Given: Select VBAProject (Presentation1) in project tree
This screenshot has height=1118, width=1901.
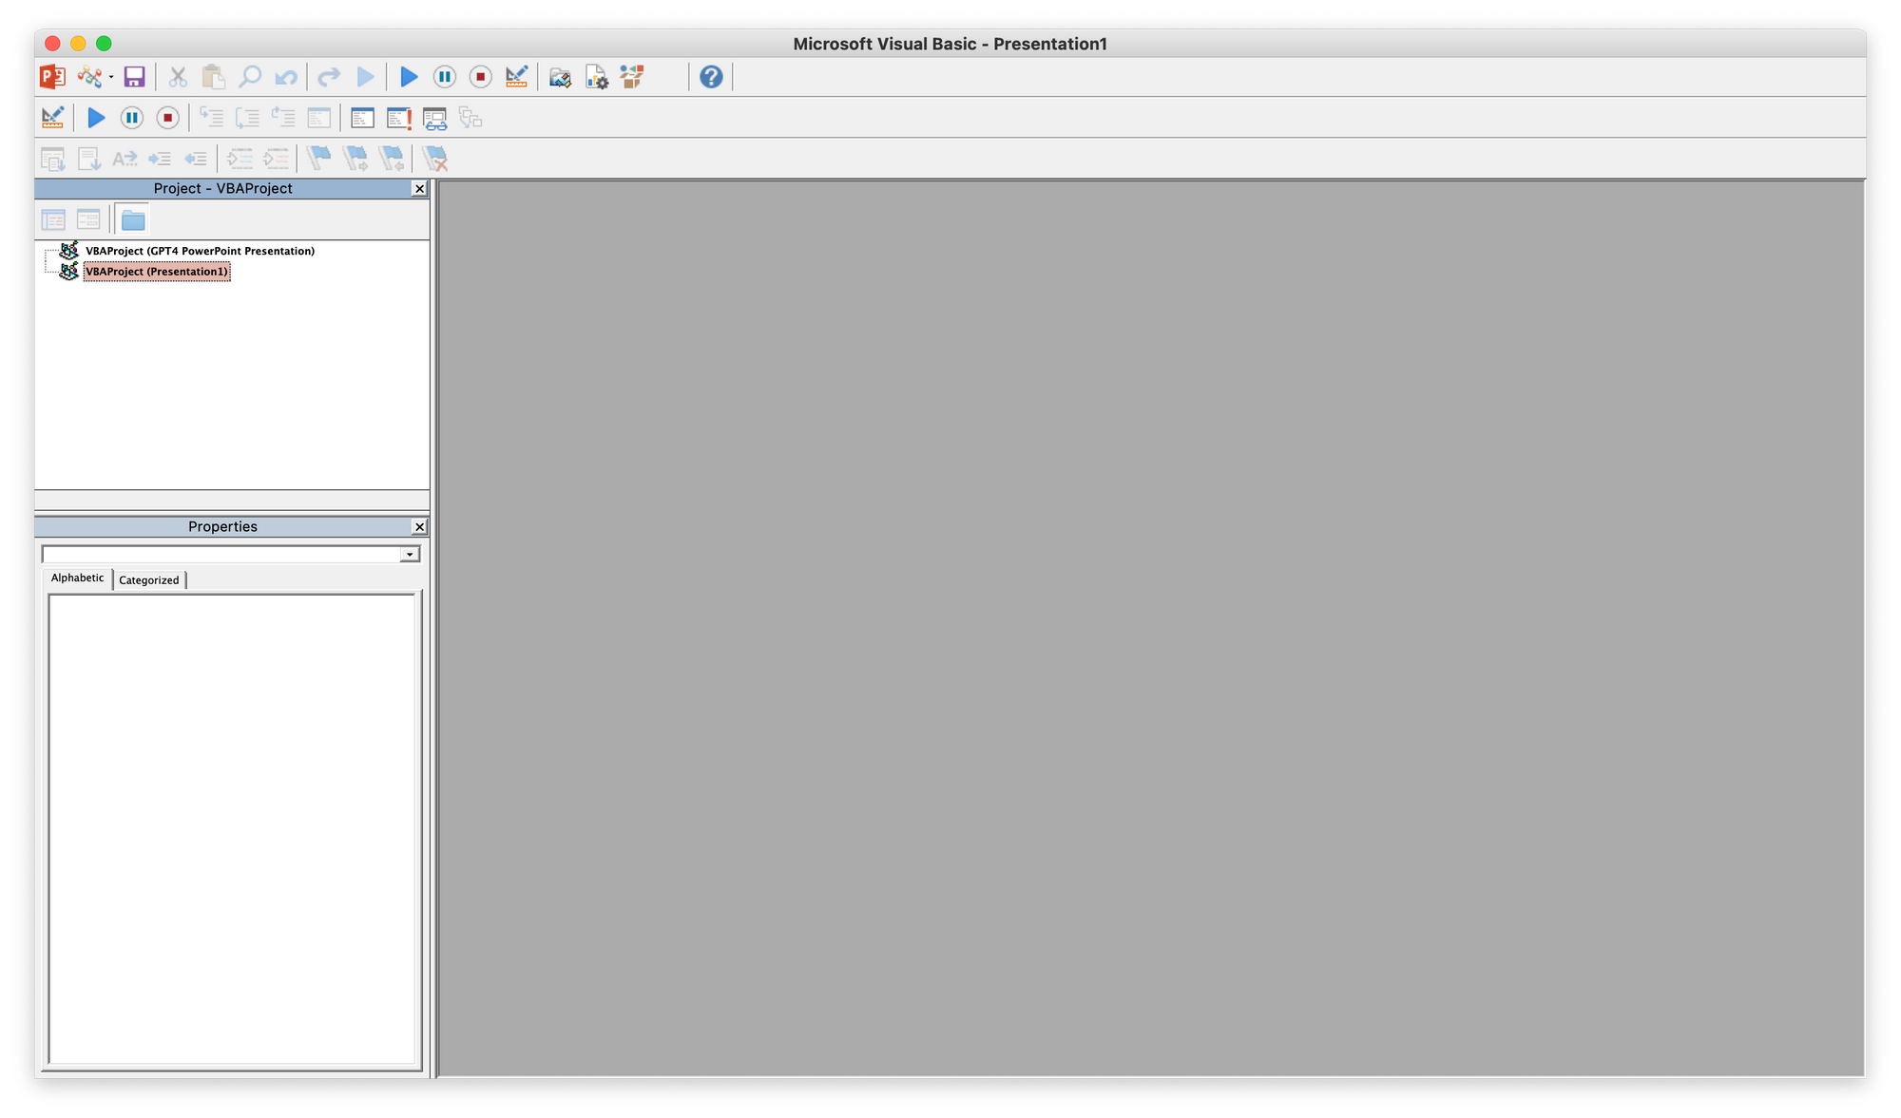Looking at the screenshot, I should pos(156,272).
